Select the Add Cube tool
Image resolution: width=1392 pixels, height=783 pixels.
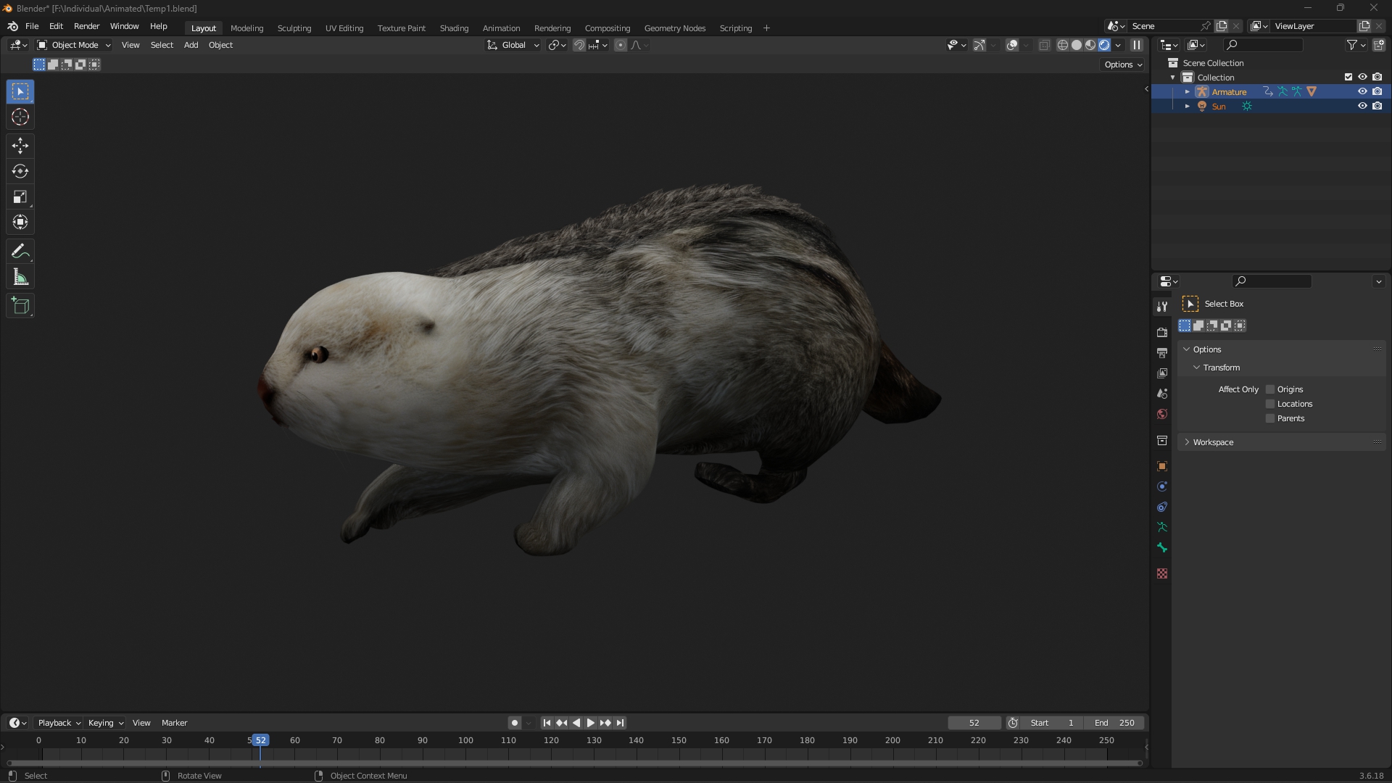pyautogui.click(x=20, y=306)
